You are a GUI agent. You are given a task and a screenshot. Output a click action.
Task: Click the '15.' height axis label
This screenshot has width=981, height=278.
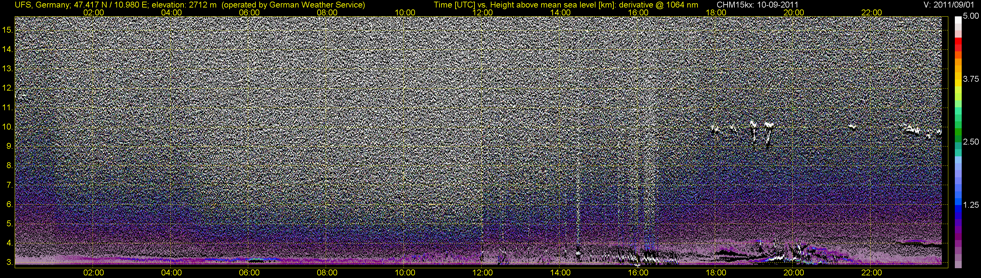[8, 30]
